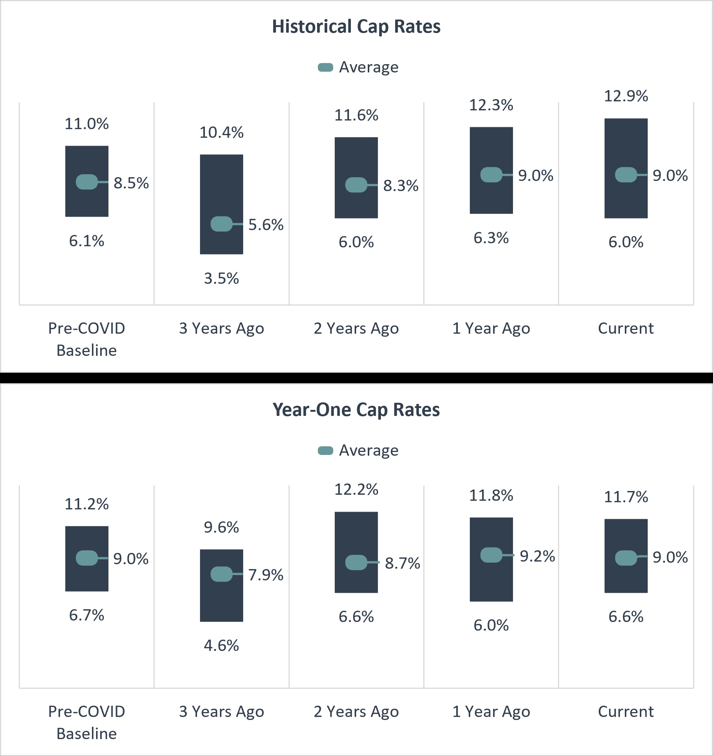Click the 3.5% low label in Historical chart
Screen dimensions: 713x756
pyautogui.click(x=221, y=279)
